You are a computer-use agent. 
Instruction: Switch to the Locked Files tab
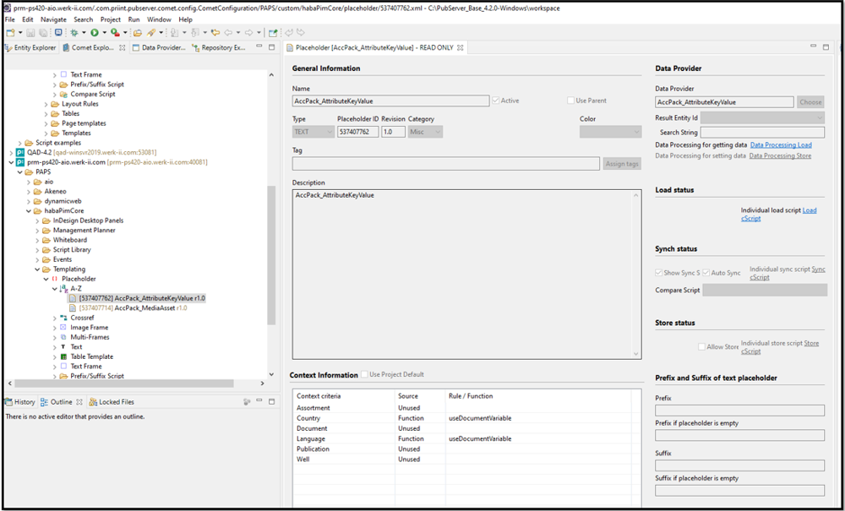pyautogui.click(x=112, y=402)
